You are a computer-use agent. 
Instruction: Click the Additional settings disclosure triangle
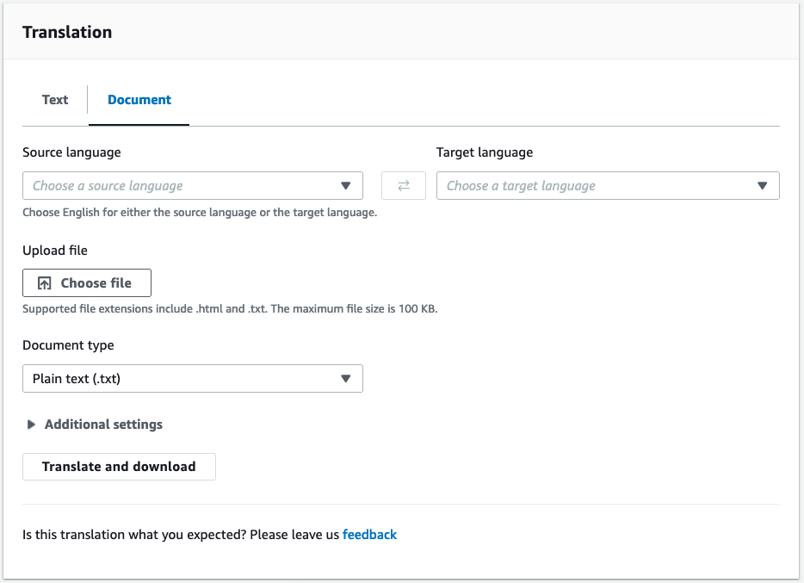coord(31,424)
